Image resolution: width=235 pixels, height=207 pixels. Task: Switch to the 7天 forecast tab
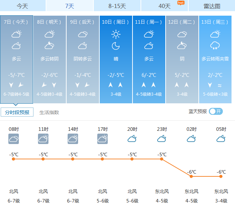pyautogui.click(x=70, y=6)
